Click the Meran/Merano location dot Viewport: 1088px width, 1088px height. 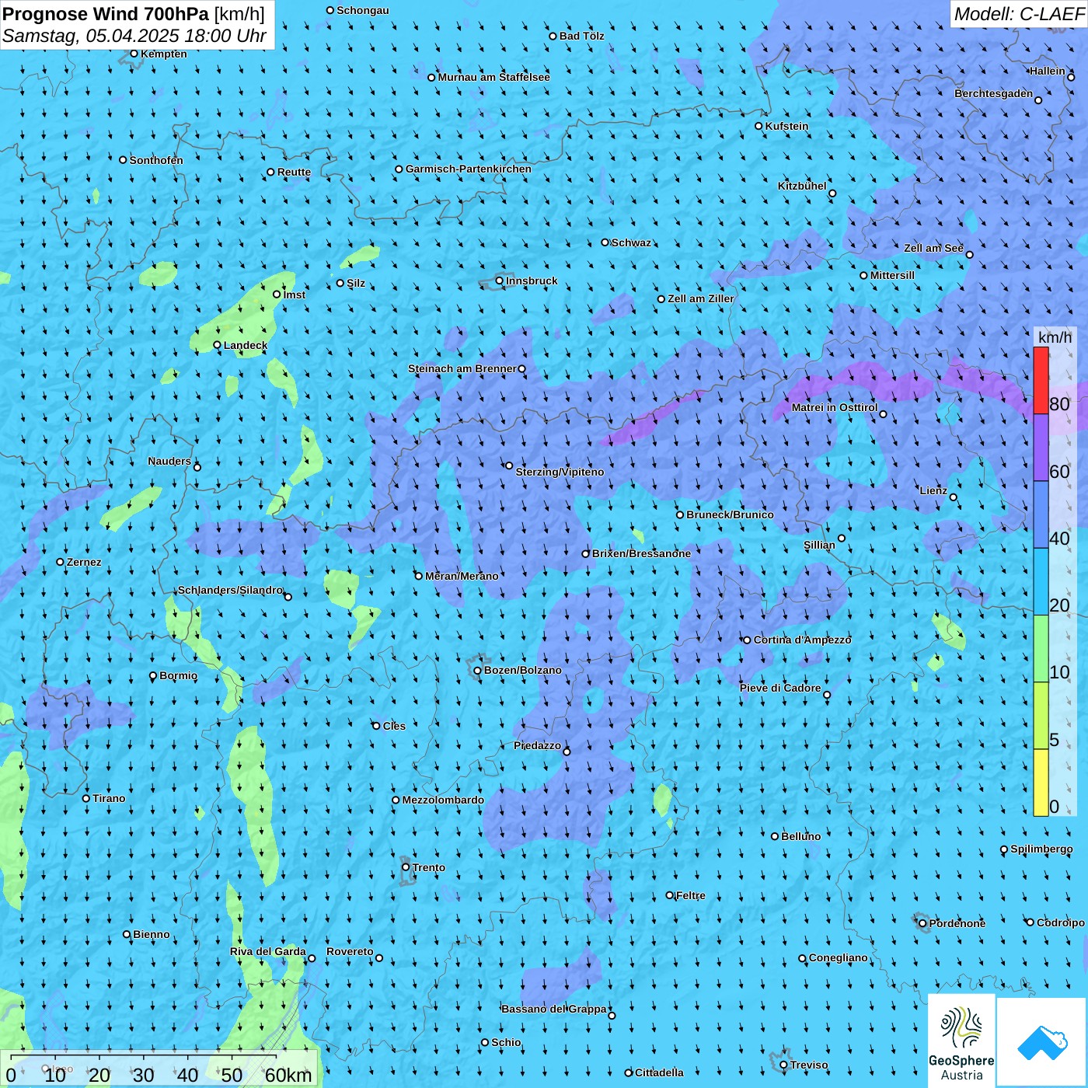click(x=419, y=576)
